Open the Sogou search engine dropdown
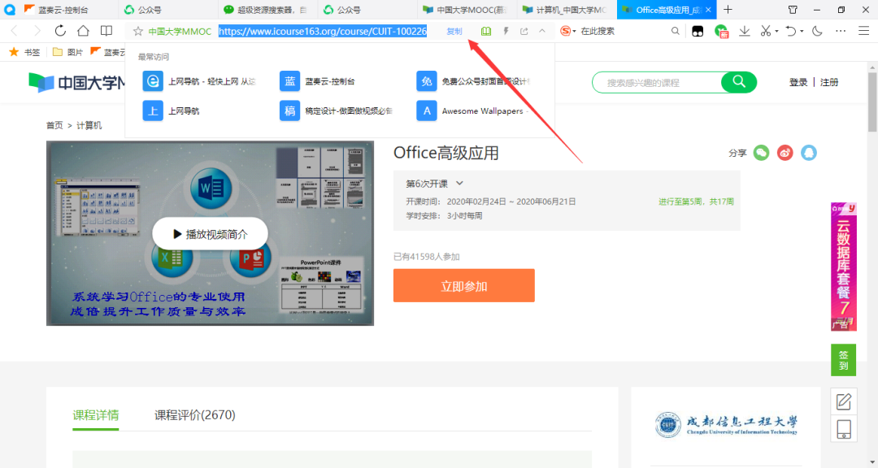 pos(567,32)
